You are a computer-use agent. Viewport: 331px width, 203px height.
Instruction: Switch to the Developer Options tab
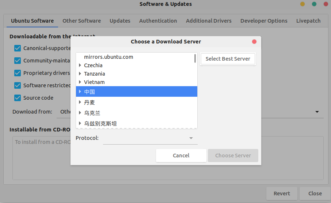tap(264, 21)
